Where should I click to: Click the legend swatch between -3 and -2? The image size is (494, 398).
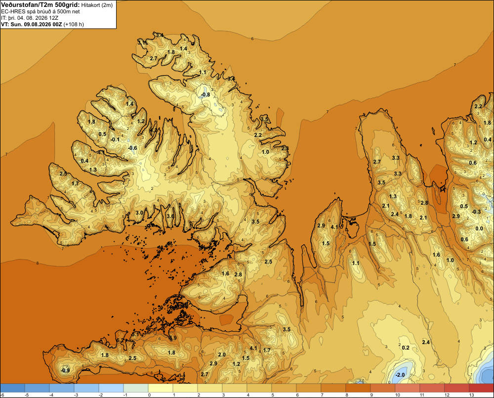[x=86, y=388]
